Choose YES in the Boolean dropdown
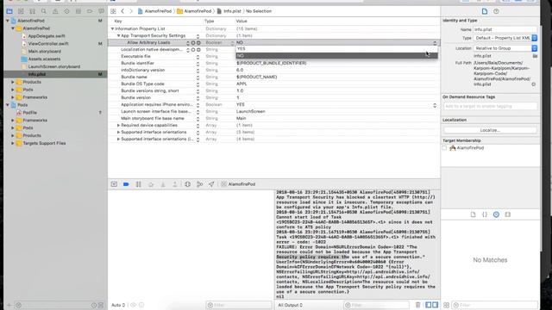Image resolution: width=552 pixels, height=310 pixels. pos(336,49)
